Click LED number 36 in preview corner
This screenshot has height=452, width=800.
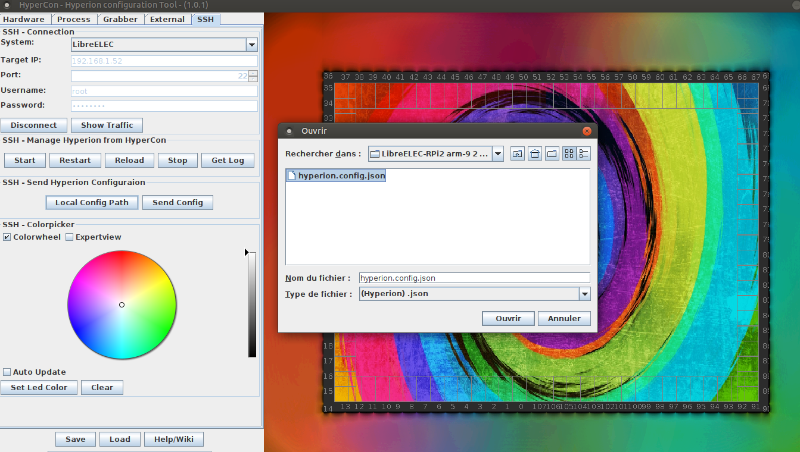point(328,76)
